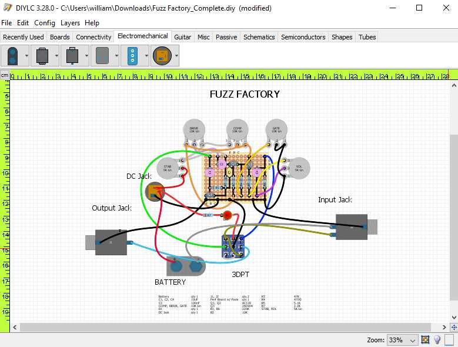
Task: Switch to the Tubes tab
Action: (x=367, y=37)
